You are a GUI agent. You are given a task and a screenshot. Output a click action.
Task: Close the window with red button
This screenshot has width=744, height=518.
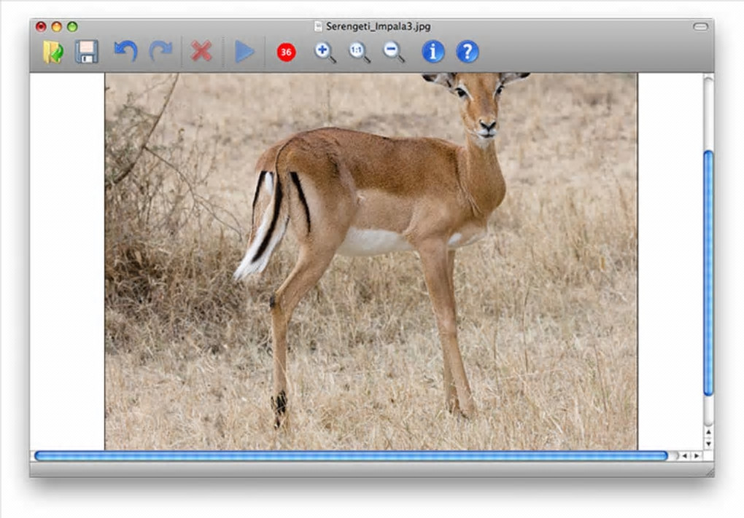[x=42, y=26]
